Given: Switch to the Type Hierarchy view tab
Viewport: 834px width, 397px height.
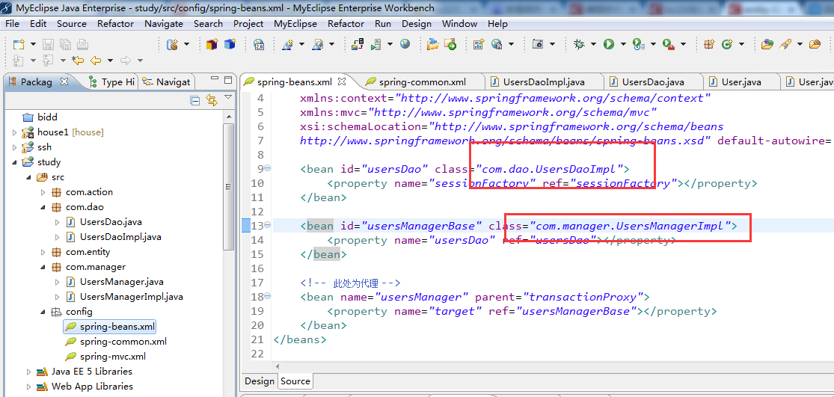Looking at the screenshot, I should point(111,81).
